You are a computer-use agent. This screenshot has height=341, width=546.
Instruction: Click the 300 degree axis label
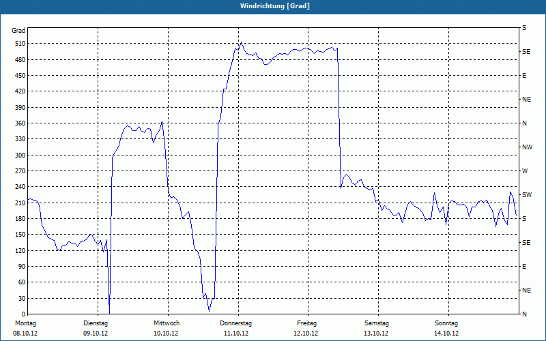[x=20, y=155]
